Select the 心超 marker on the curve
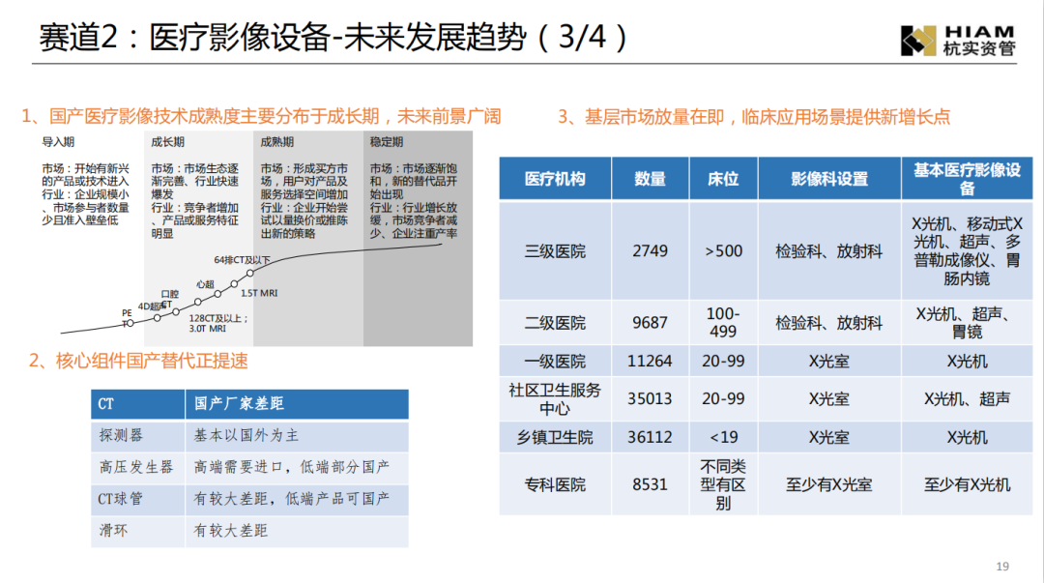 204,284
